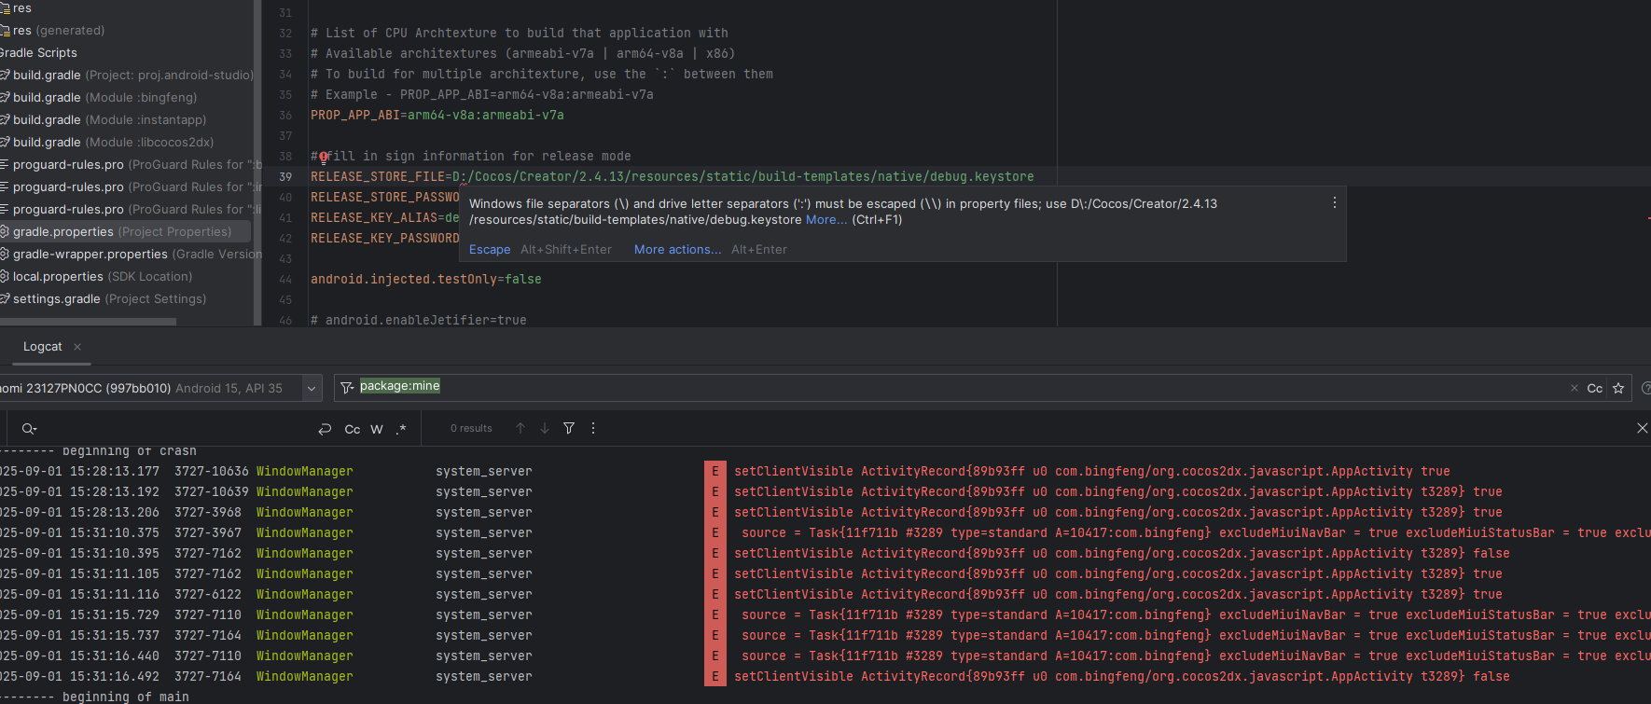The image size is (1651, 704).
Task: Click the soft-wrap newline icon in find bar
Action: [x=325, y=429]
